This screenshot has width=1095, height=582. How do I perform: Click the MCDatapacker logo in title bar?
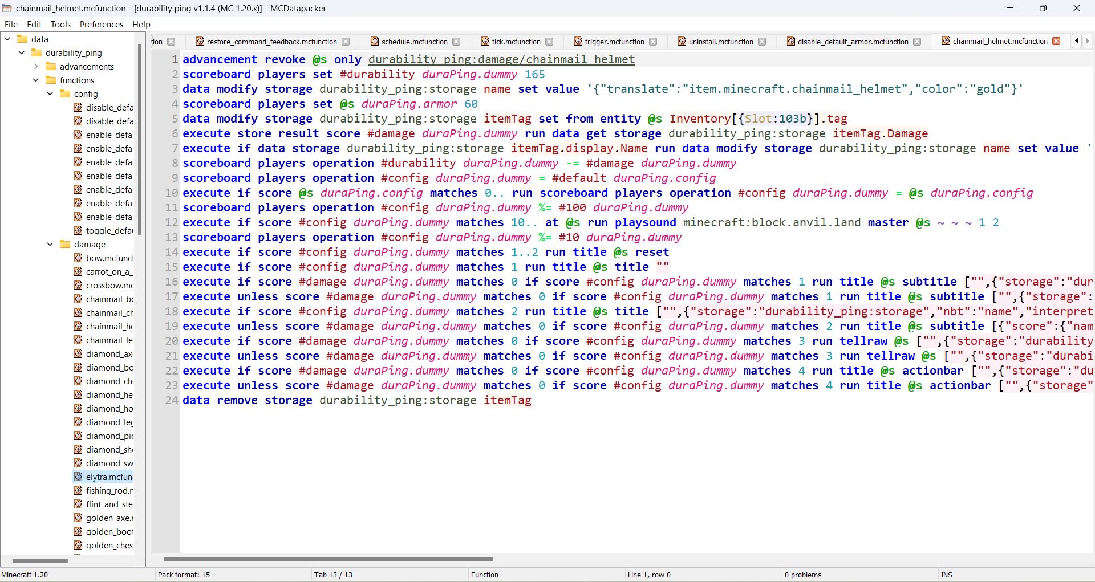tap(7, 8)
